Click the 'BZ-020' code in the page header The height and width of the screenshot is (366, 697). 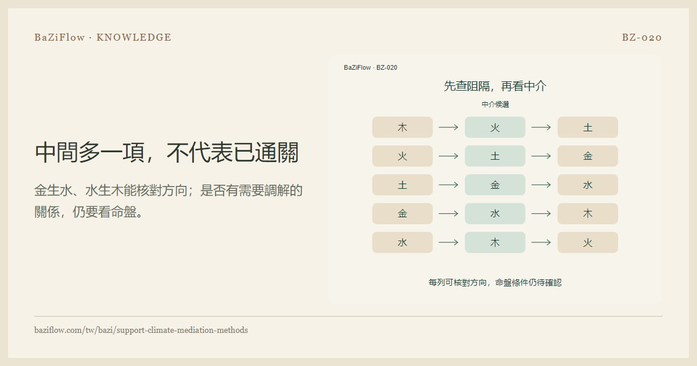(x=642, y=37)
